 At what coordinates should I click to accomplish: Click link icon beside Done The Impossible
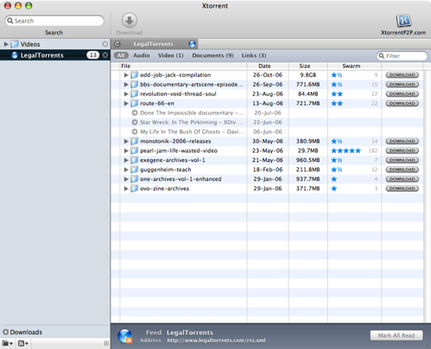coord(135,113)
